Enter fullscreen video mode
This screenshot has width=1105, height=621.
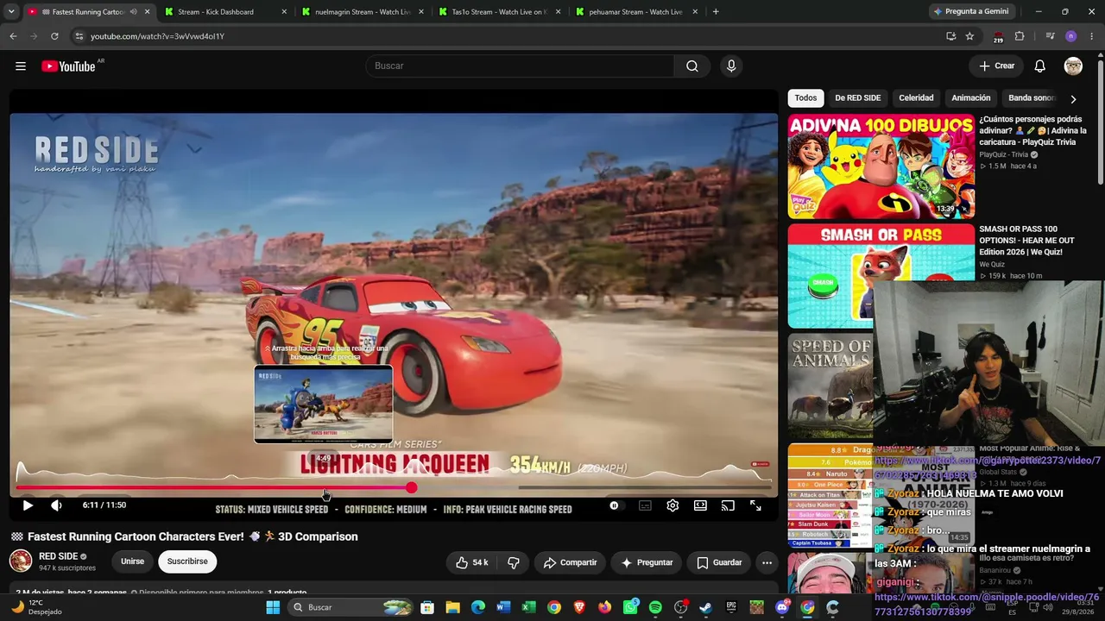coord(755,506)
